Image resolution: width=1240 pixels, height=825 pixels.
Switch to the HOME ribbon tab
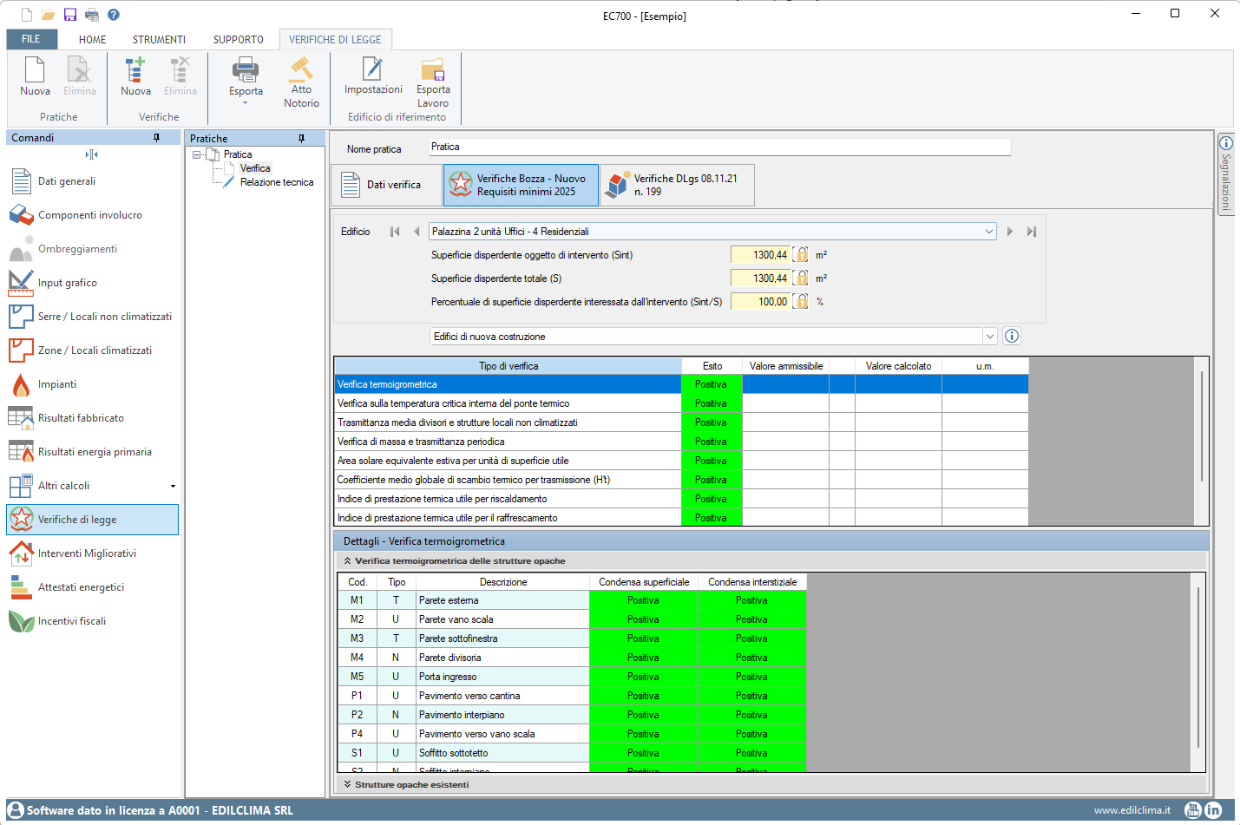pos(93,40)
